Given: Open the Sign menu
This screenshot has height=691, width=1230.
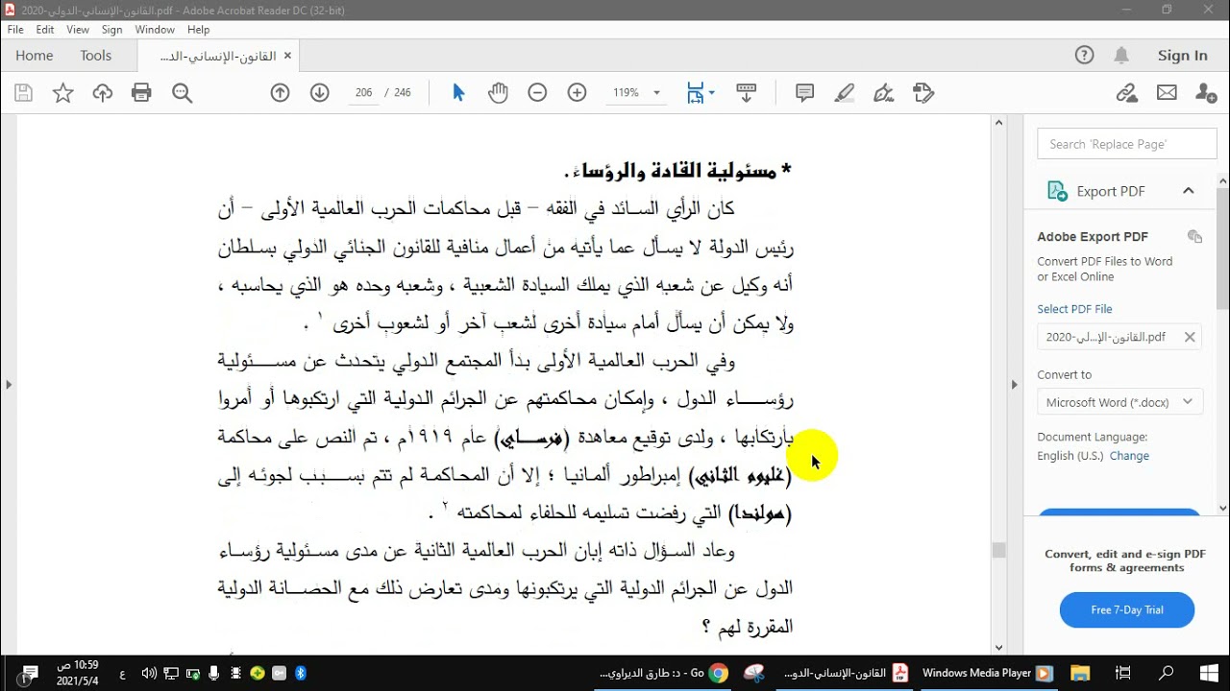Looking at the screenshot, I should click(x=111, y=30).
